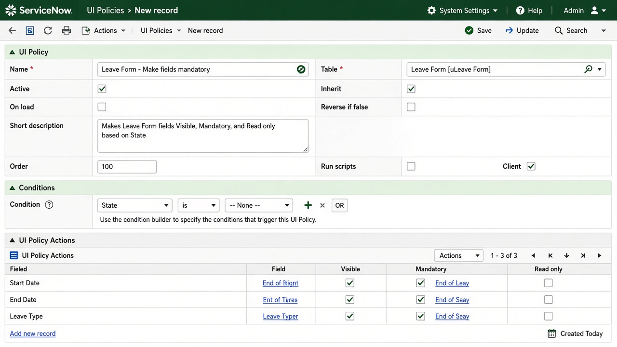Click the Add new record link

coord(33,334)
